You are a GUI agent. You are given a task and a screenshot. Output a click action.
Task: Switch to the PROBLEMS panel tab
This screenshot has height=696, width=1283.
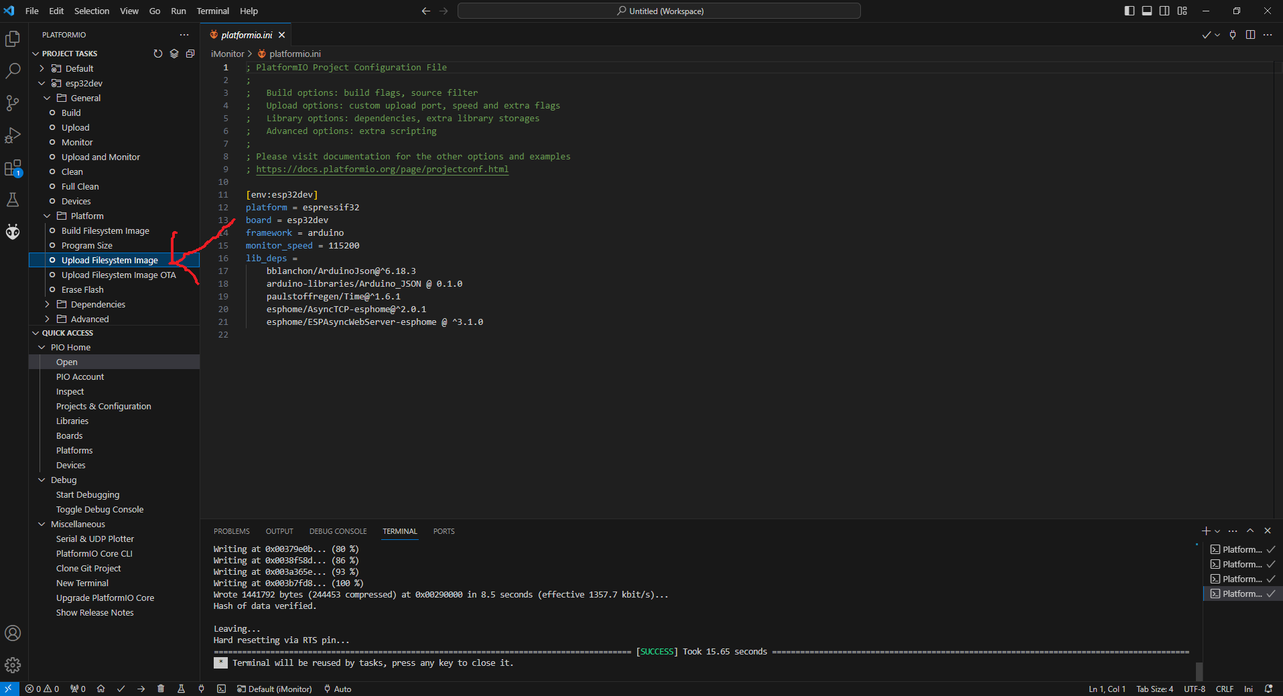[x=231, y=531]
